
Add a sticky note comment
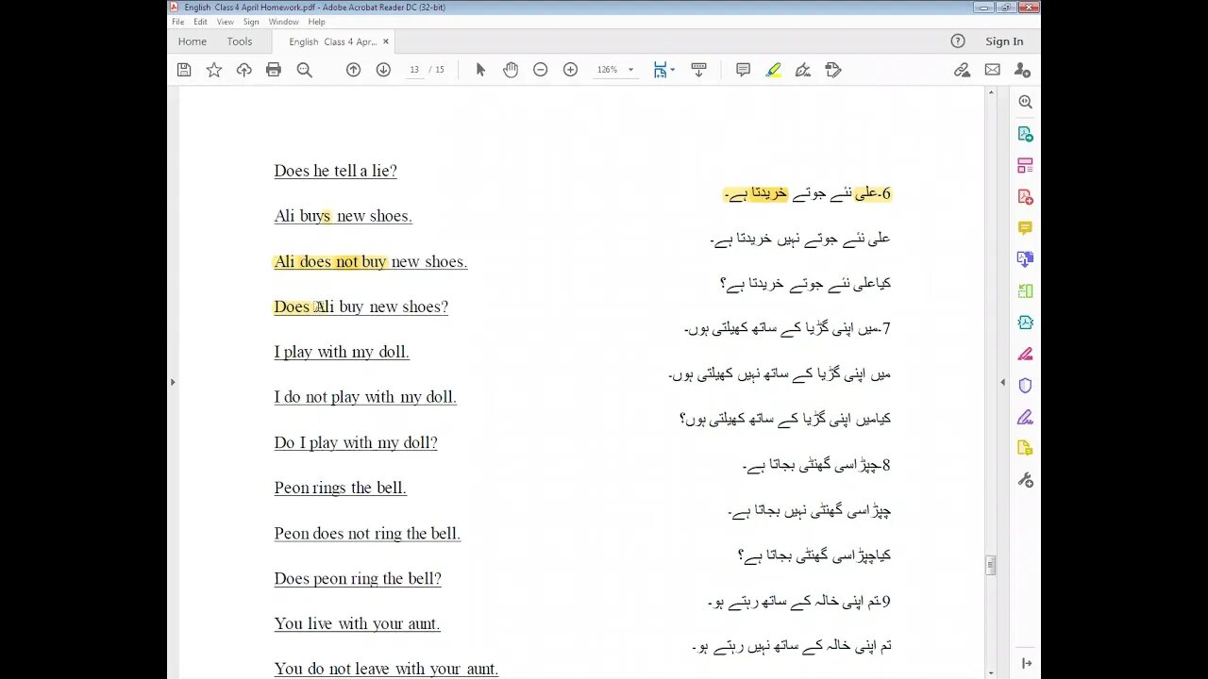click(x=743, y=70)
